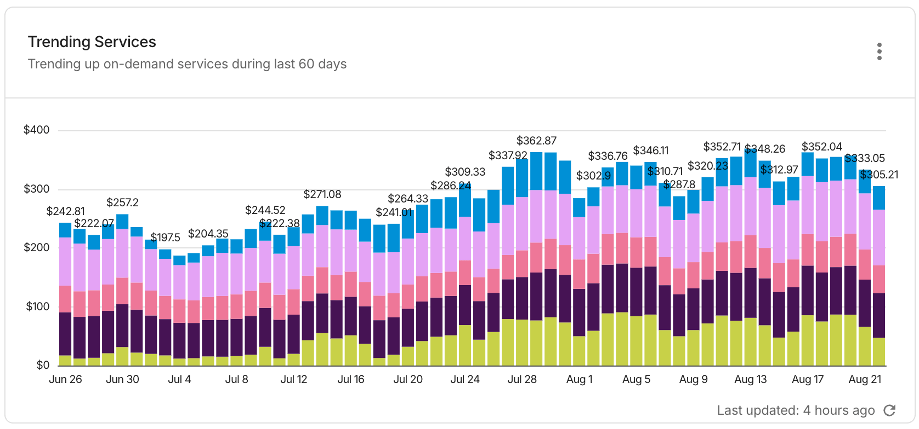Click the $242.81 data label
This screenshot has height=429, width=919.
tap(66, 211)
